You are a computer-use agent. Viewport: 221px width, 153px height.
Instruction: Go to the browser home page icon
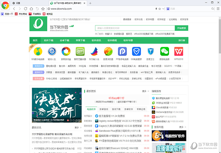pyautogui.click(x=31, y=9)
